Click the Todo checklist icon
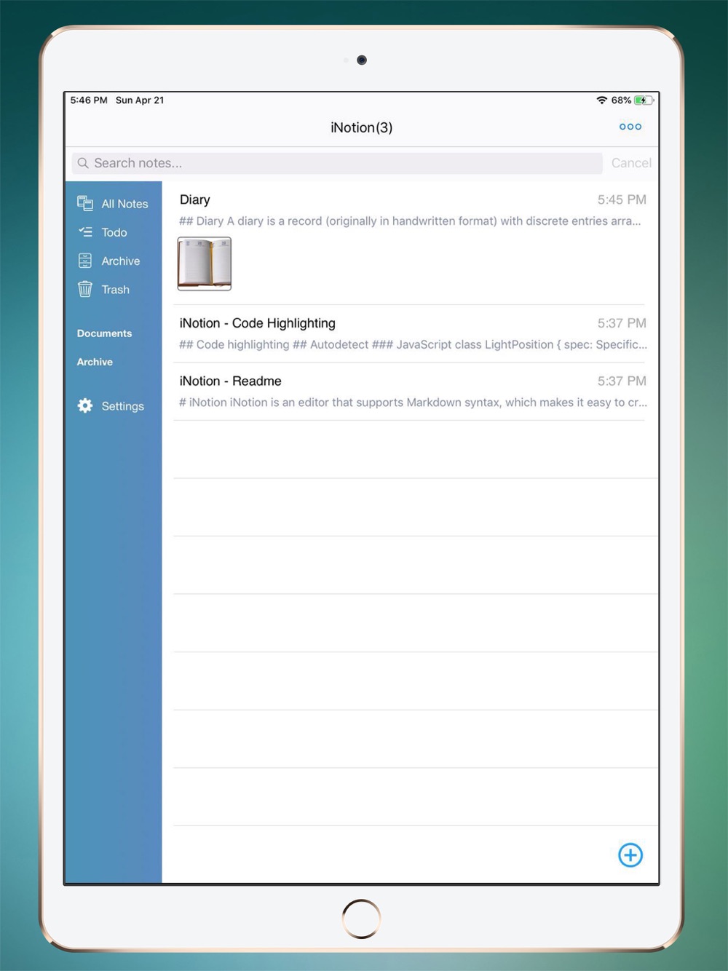Viewport: 728px width, 971px height. point(85,232)
